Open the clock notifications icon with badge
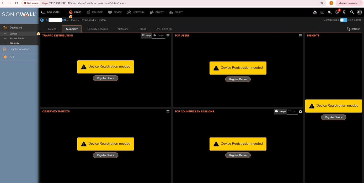The width and height of the screenshot is (364, 183). coord(337,12)
